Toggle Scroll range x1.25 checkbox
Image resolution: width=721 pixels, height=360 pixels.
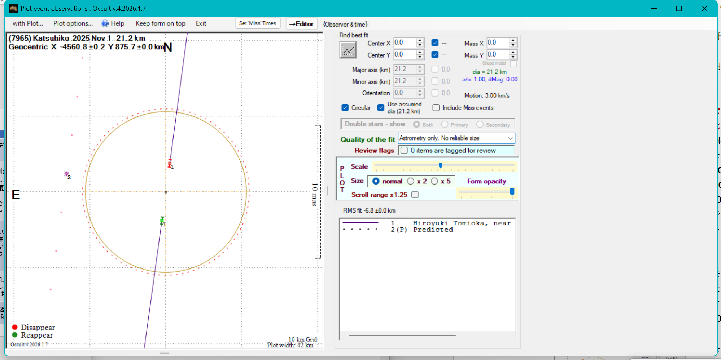pos(415,195)
